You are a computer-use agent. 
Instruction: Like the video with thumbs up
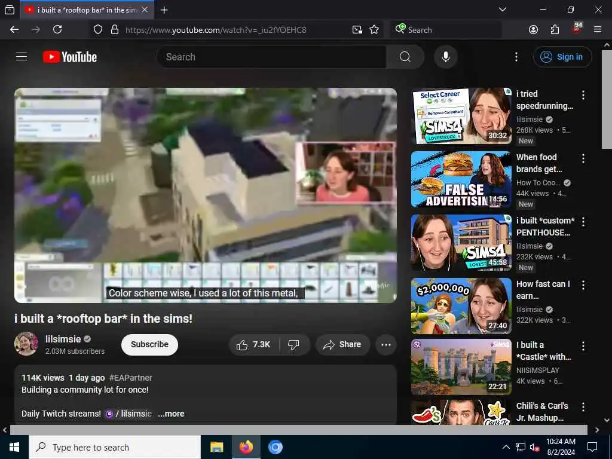pyautogui.click(x=253, y=345)
